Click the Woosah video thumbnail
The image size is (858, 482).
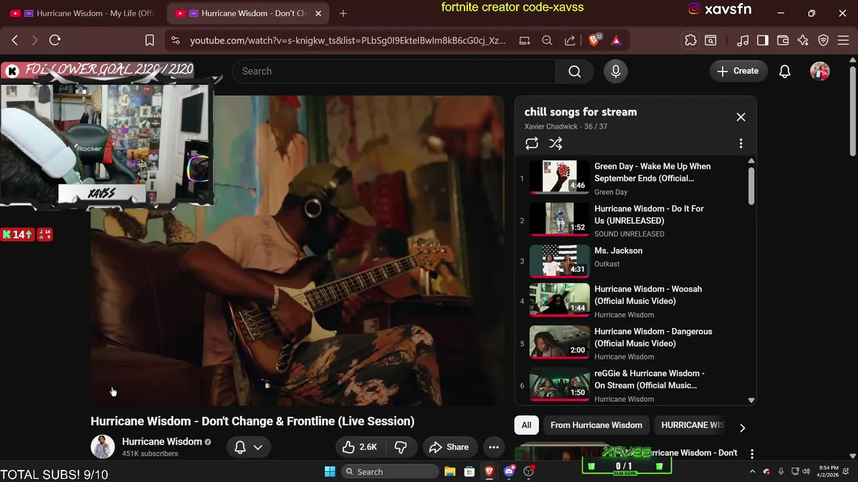(x=560, y=299)
